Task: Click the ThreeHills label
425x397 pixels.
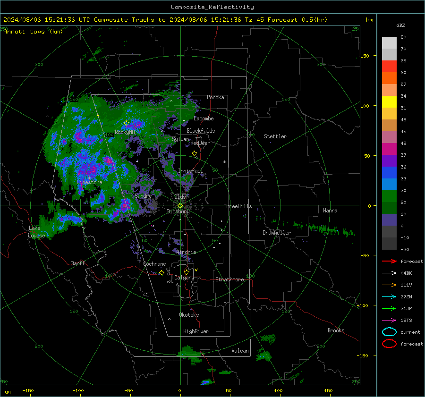Action: coord(238,206)
